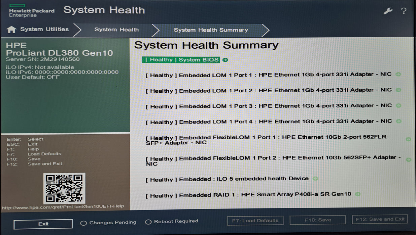This screenshot has width=416, height=235.
Task: Click F7: Load Defaults button
Action: click(x=255, y=221)
